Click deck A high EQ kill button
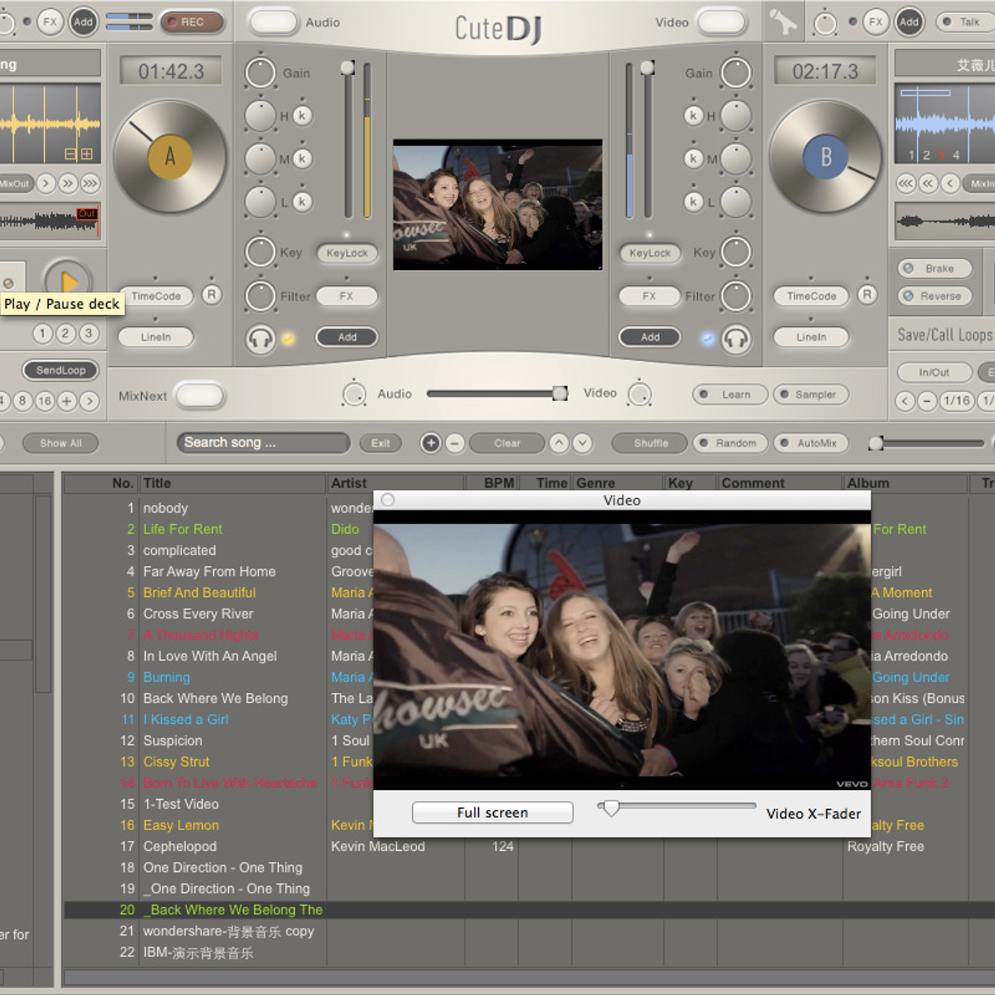Screen dimensions: 995x995 [302, 116]
